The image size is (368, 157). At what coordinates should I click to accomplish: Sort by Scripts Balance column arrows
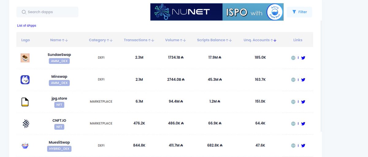click(x=229, y=40)
